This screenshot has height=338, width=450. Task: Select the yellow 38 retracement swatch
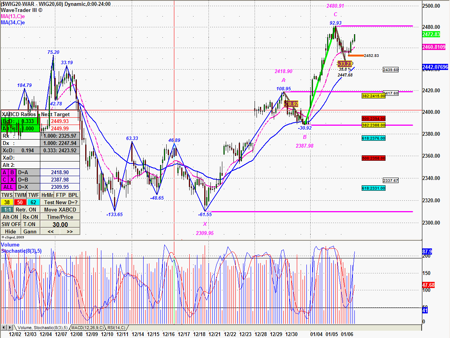(x=7, y=202)
